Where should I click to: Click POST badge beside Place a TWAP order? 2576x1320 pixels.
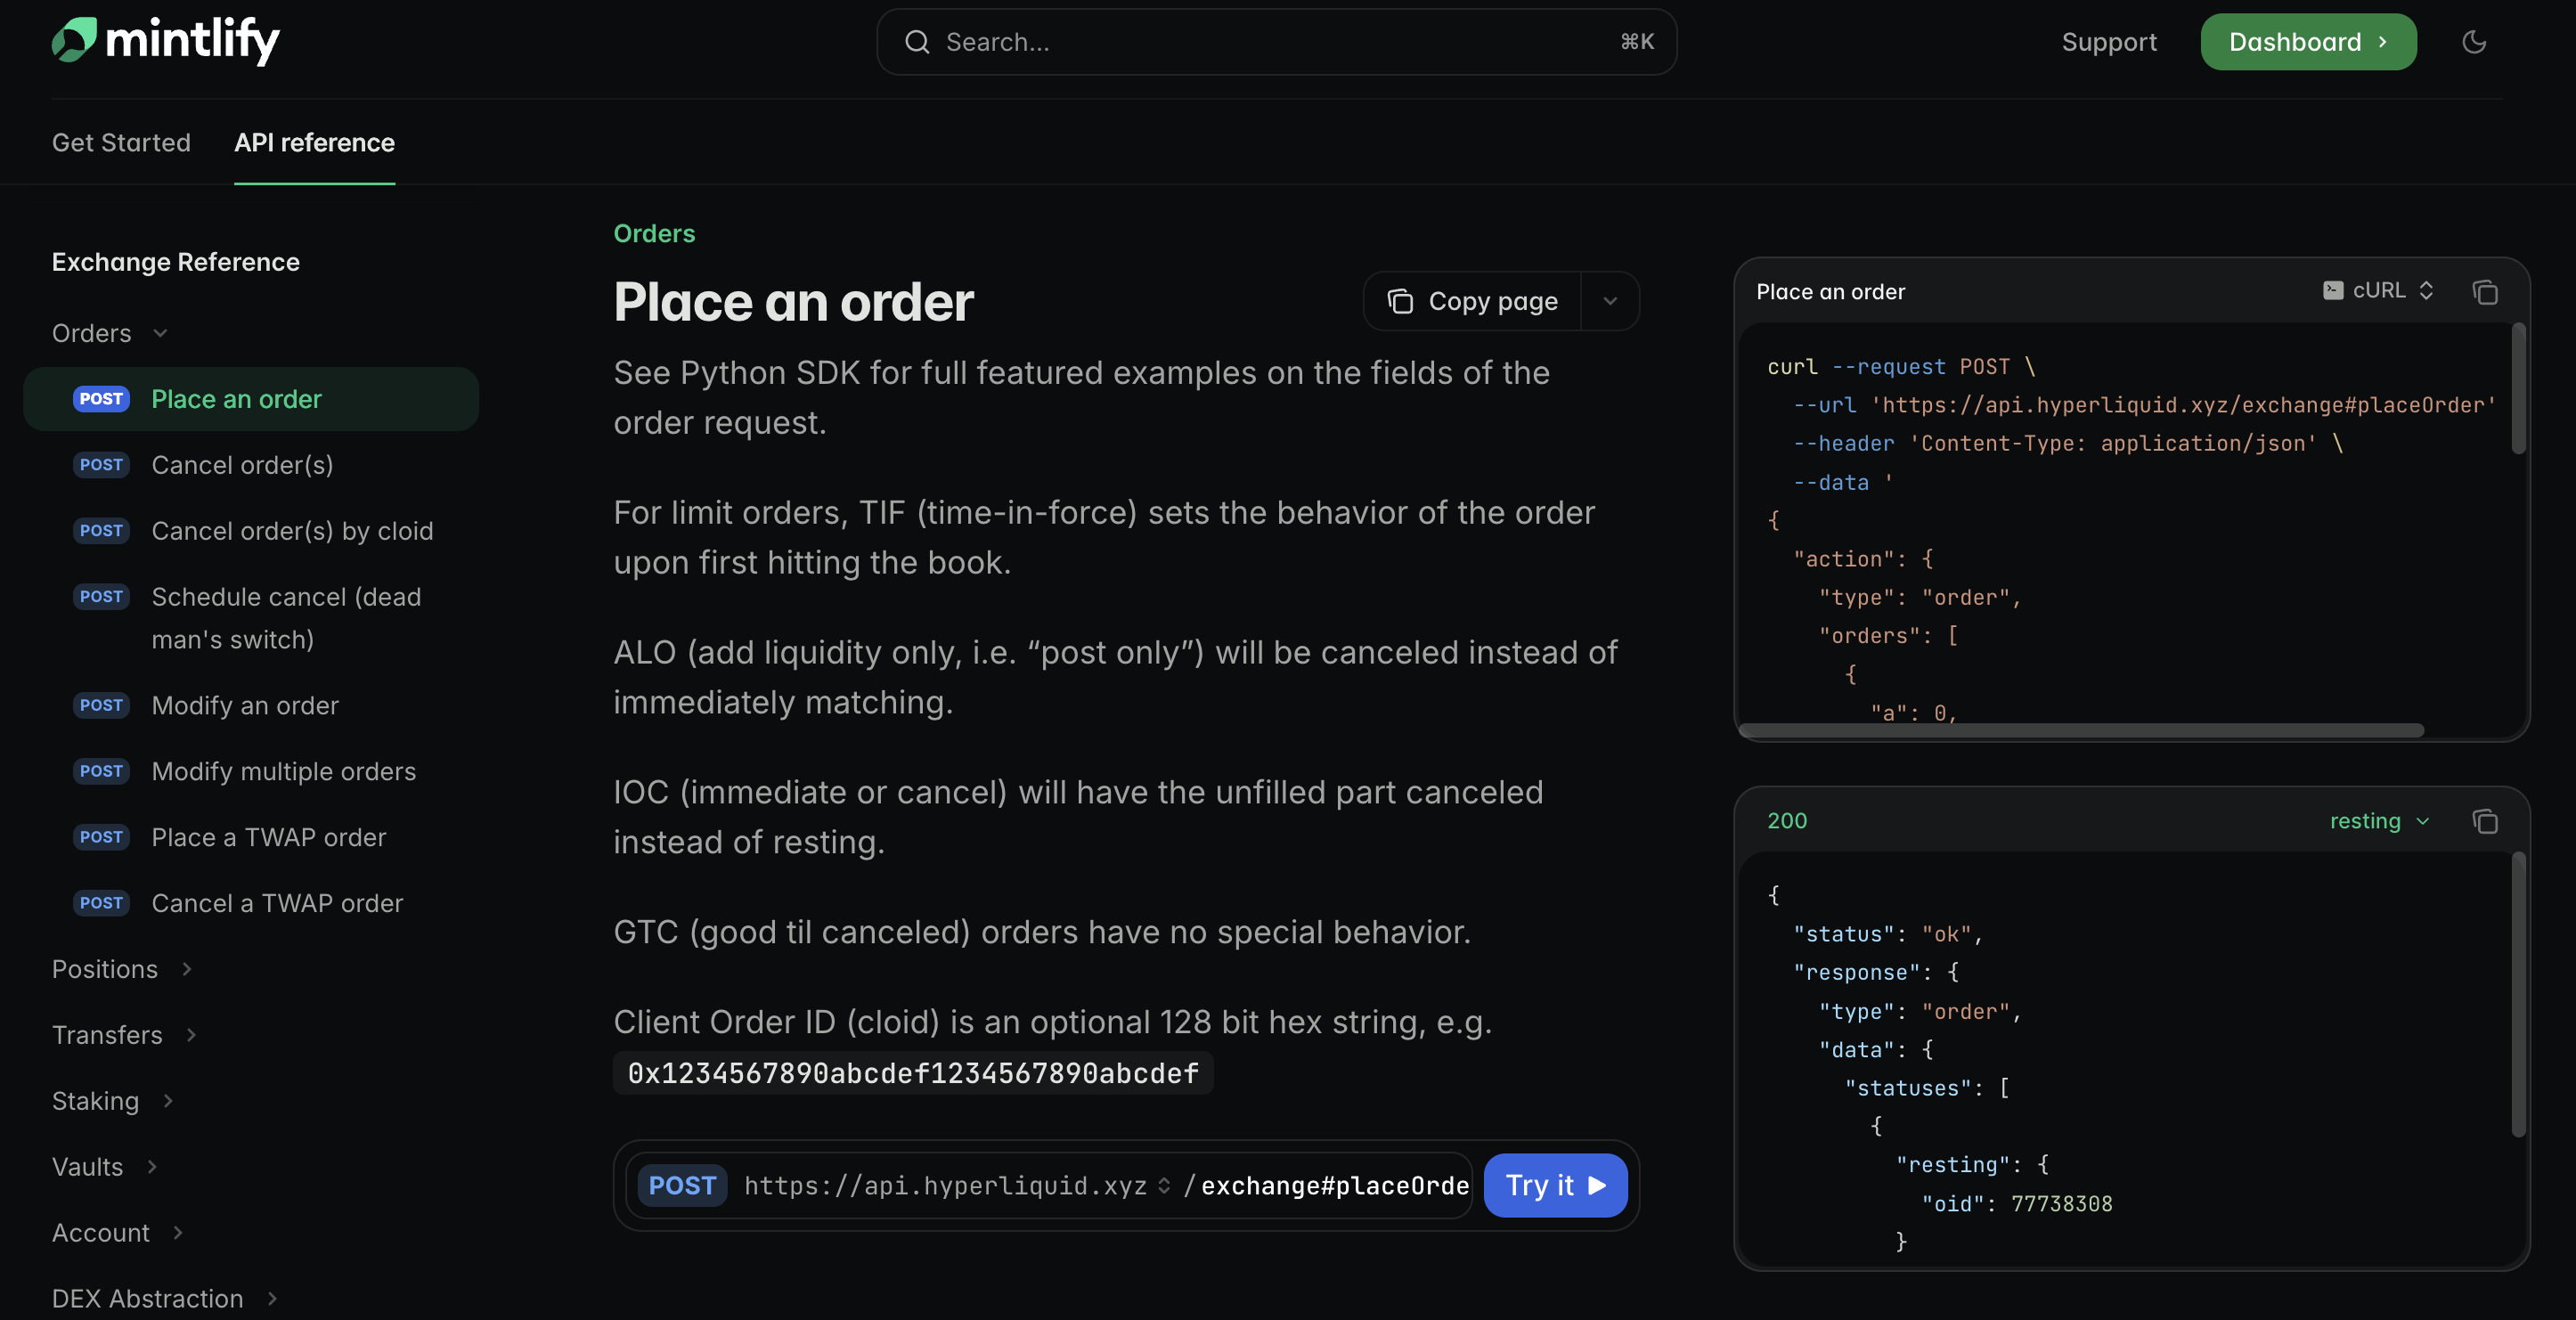(x=101, y=837)
